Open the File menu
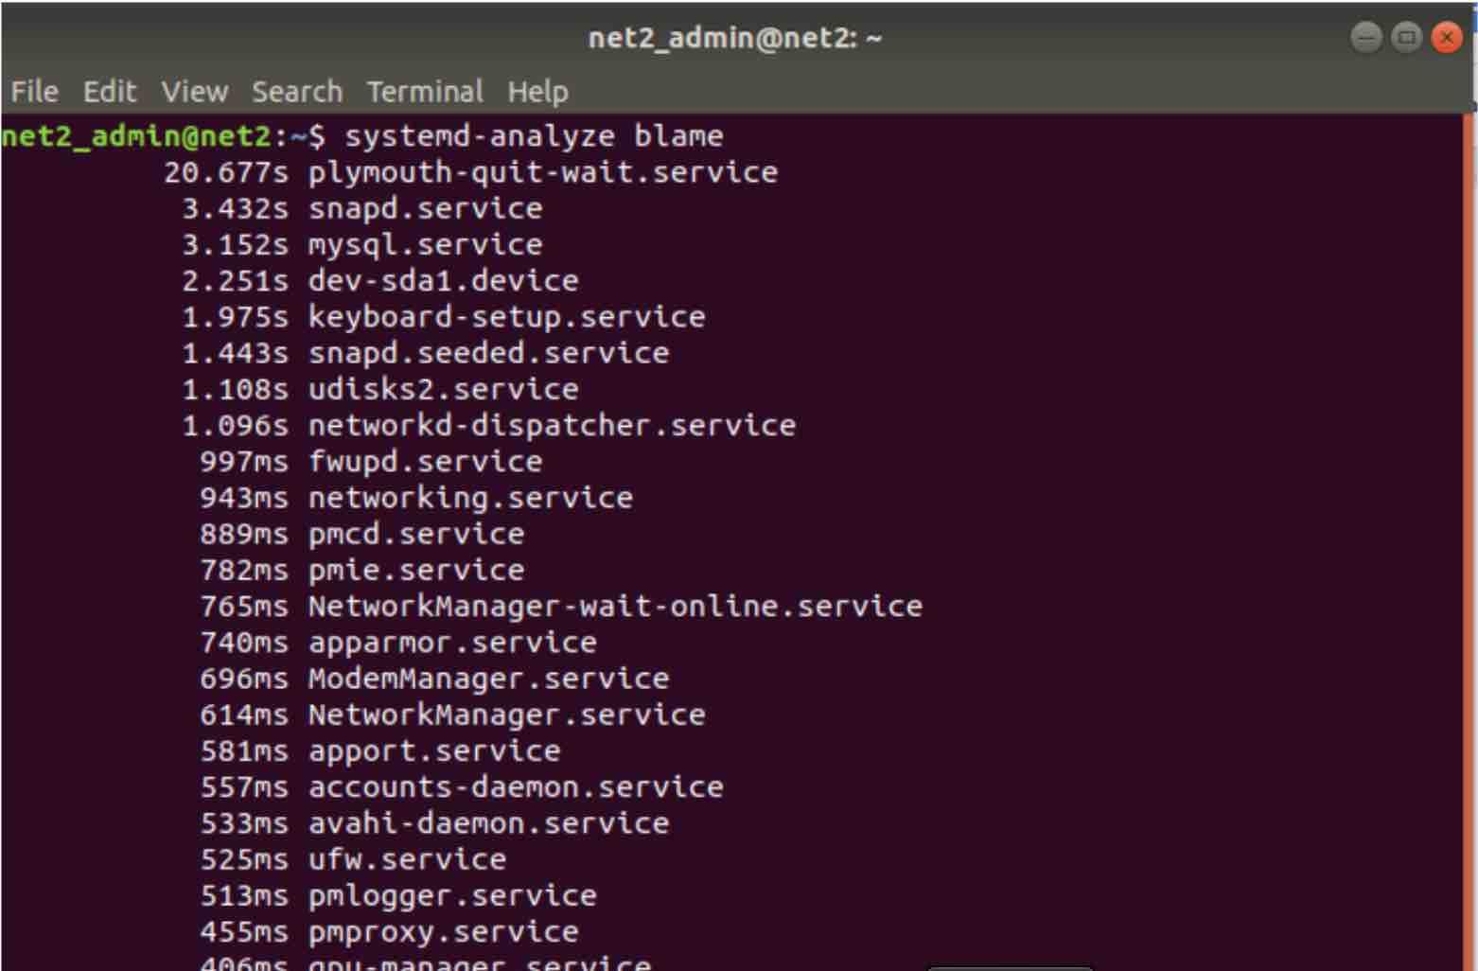 click(x=35, y=92)
